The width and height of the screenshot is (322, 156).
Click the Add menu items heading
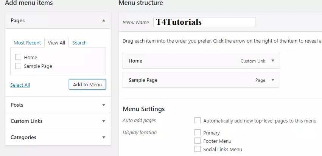tap(29, 3)
